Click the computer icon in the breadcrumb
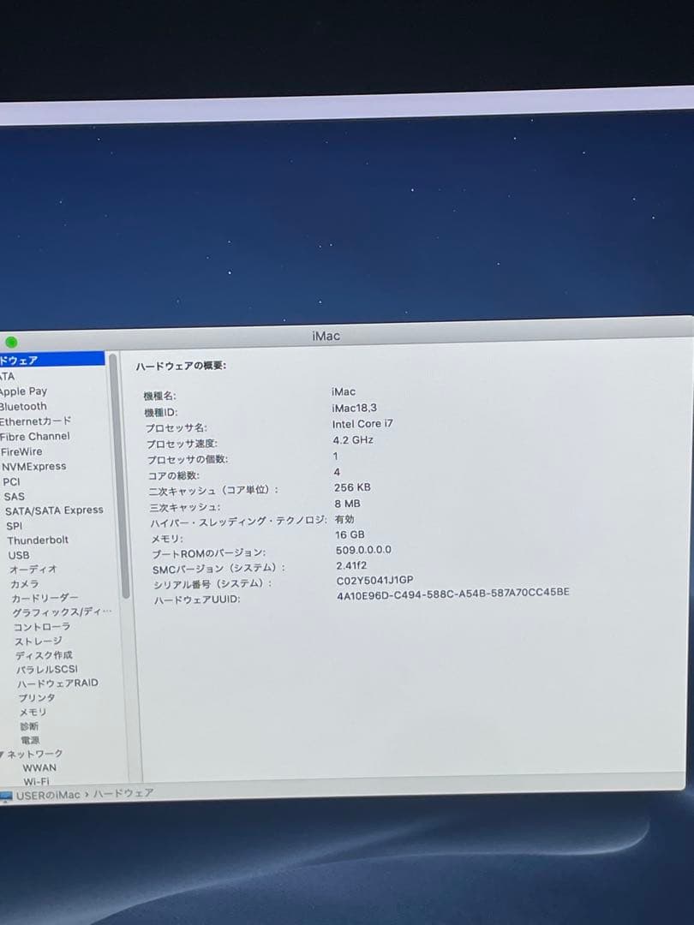Screen dimensions: 694x925 (8, 794)
